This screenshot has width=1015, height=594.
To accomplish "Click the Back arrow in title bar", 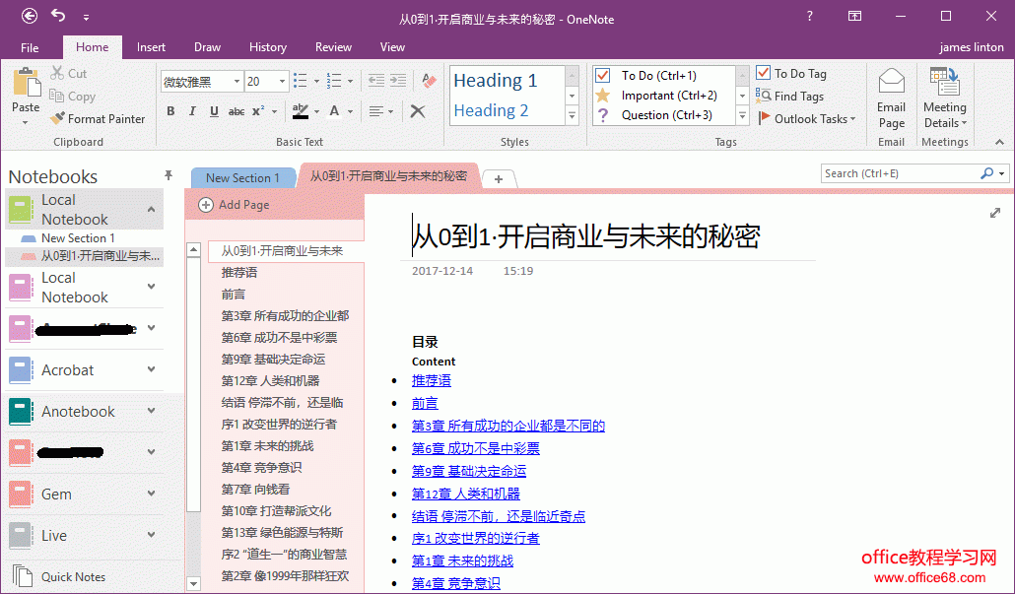I will (30, 16).
